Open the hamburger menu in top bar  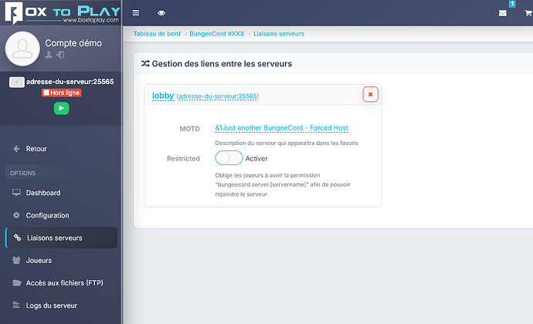point(136,13)
